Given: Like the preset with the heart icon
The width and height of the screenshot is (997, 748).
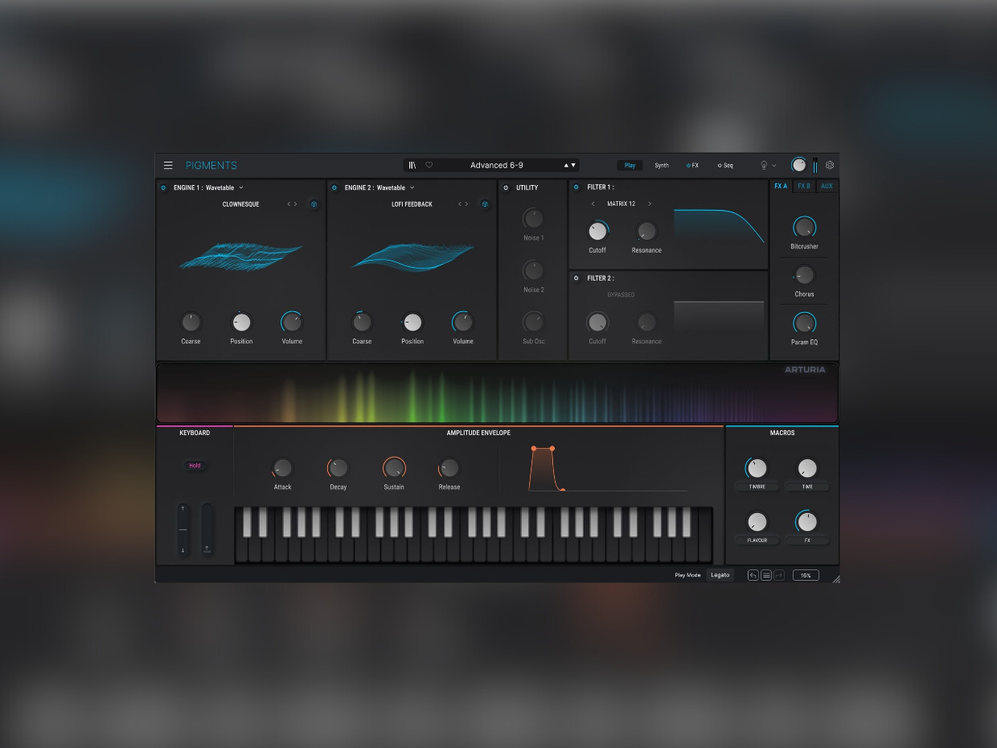Looking at the screenshot, I should [x=429, y=165].
